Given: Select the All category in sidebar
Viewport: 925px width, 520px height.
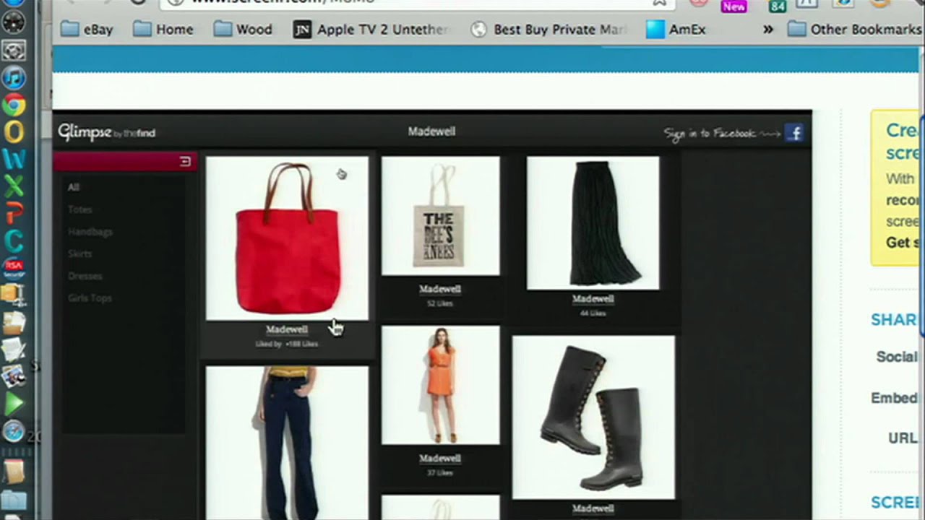Looking at the screenshot, I should pos(74,187).
